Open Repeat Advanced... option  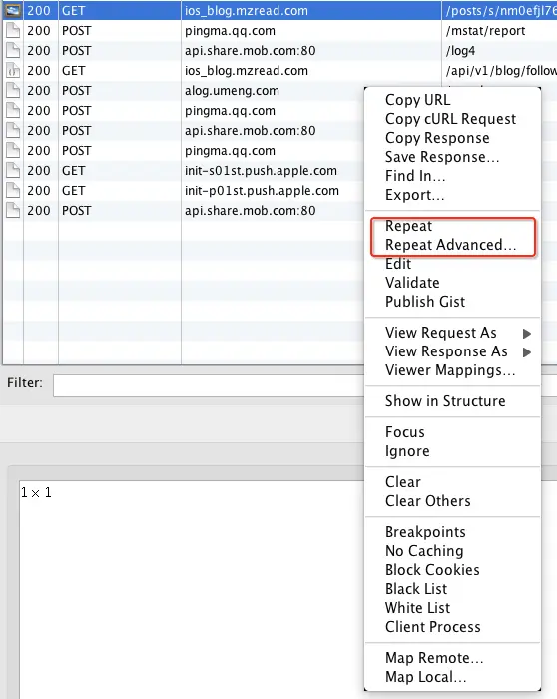(x=450, y=245)
